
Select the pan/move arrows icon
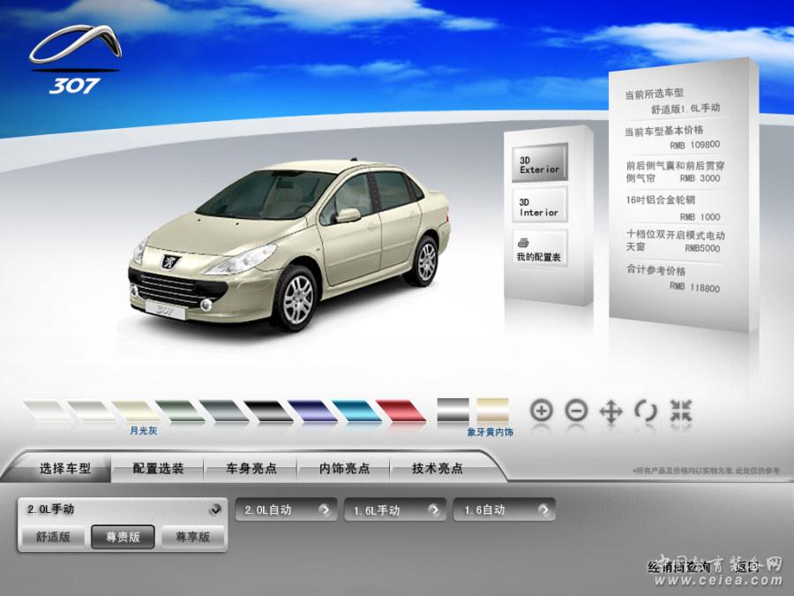tap(610, 411)
